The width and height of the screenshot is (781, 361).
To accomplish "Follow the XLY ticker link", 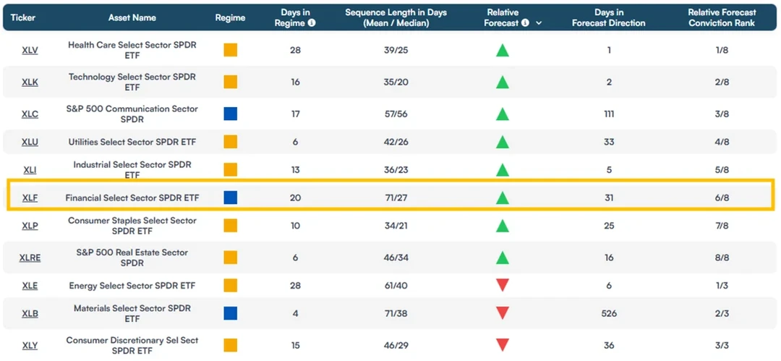I will point(30,346).
